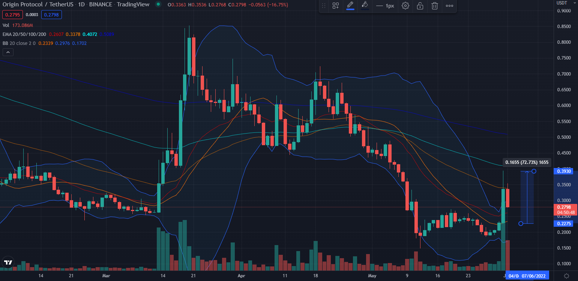Click the green market status dot
This screenshot has width=578, height=281.
158,4
